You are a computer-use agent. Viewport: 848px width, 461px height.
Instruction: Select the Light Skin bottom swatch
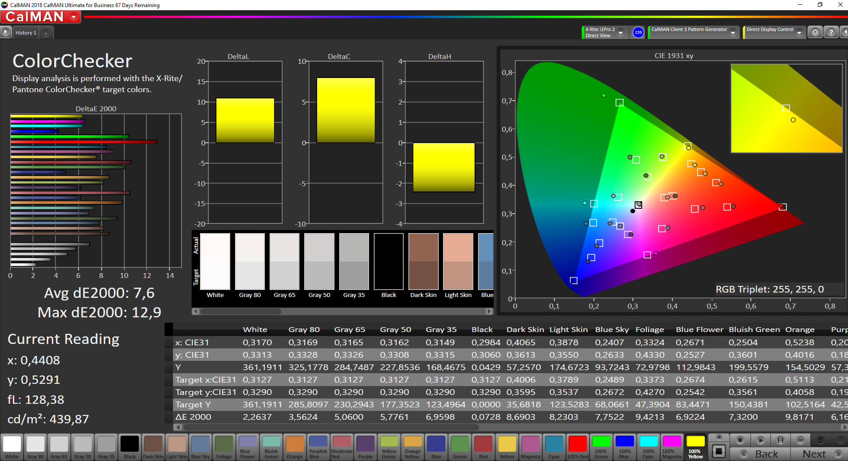[x=177, y=447]
